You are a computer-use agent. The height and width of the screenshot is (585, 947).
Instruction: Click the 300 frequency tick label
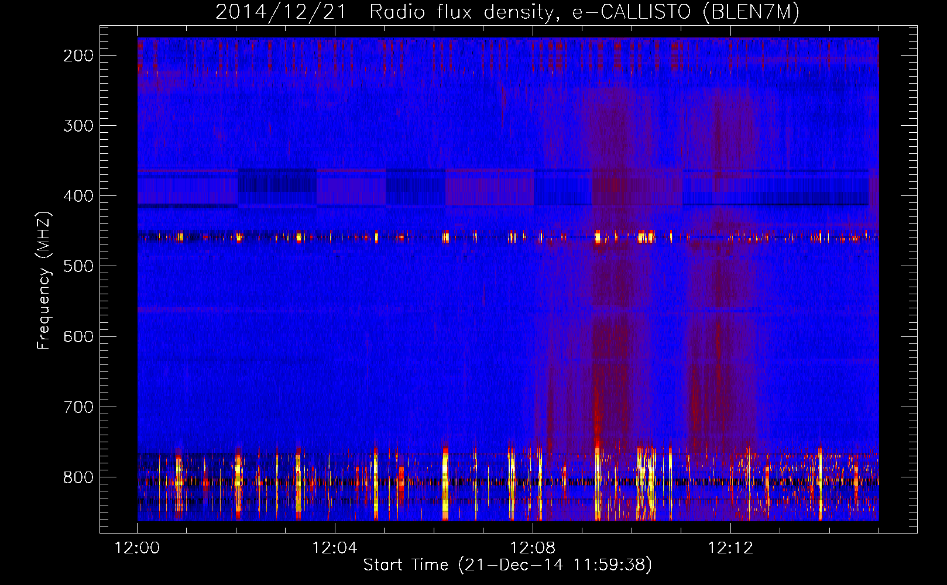[x=78, y=126]
